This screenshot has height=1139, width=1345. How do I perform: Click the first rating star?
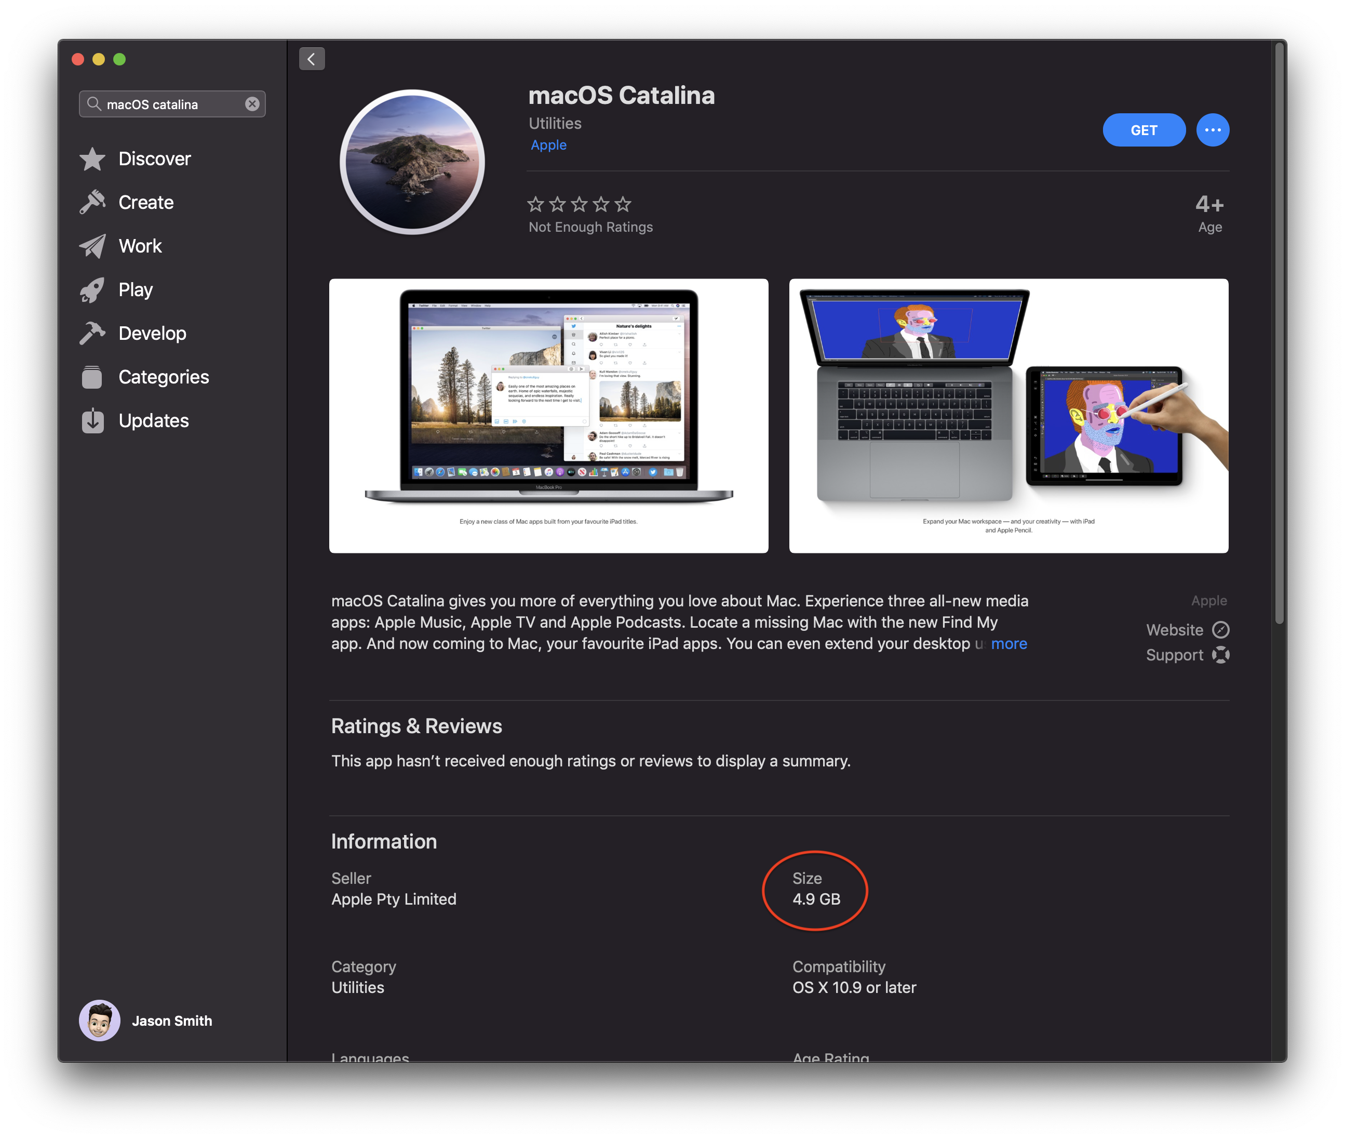point(536,204)
